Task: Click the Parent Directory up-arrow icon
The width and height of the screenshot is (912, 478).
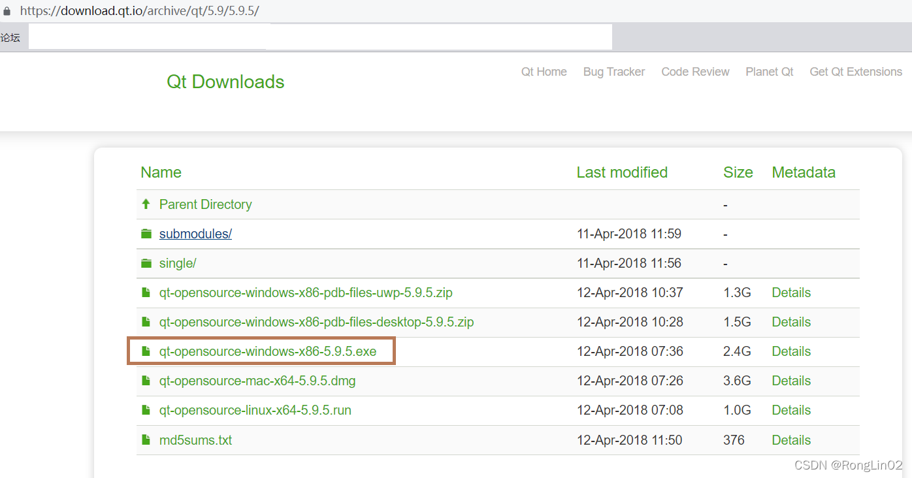Action: click(146, 204)
